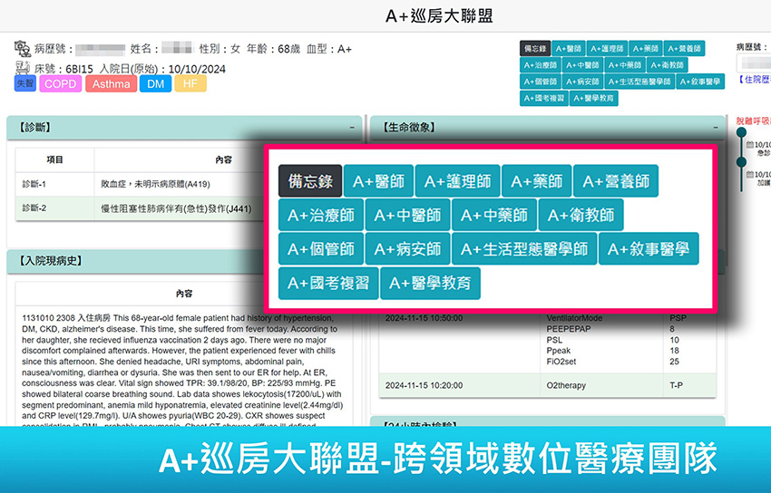771x493 pixels.
Task: Click the calendar icon of the 加護 timeline entry
Action: (x=750, y=174)
